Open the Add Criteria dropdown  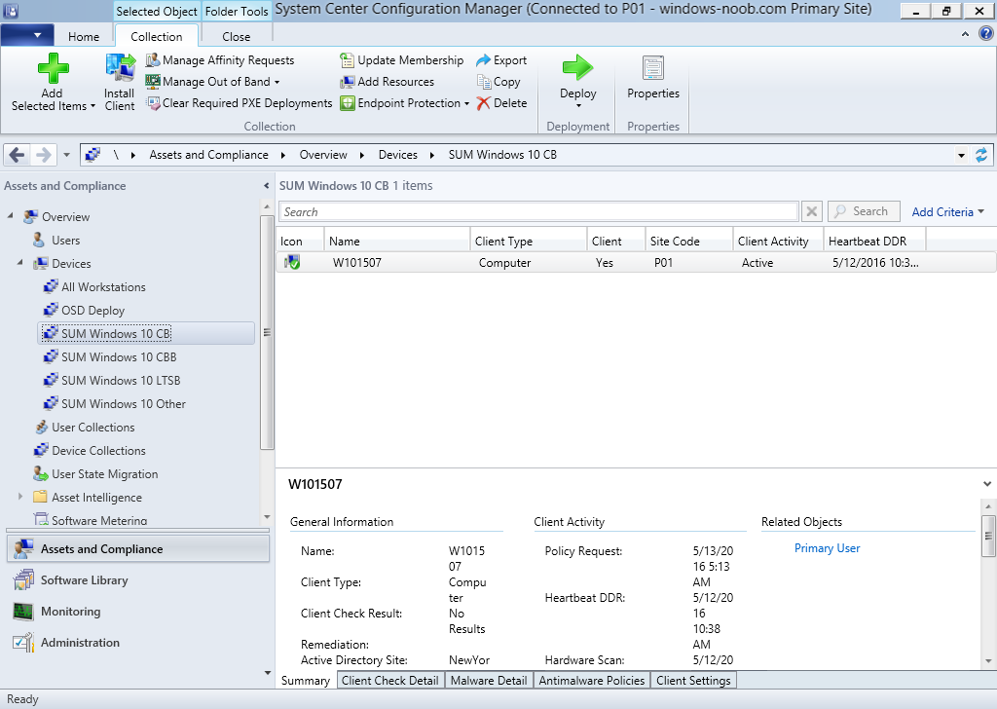pos(947,211)
